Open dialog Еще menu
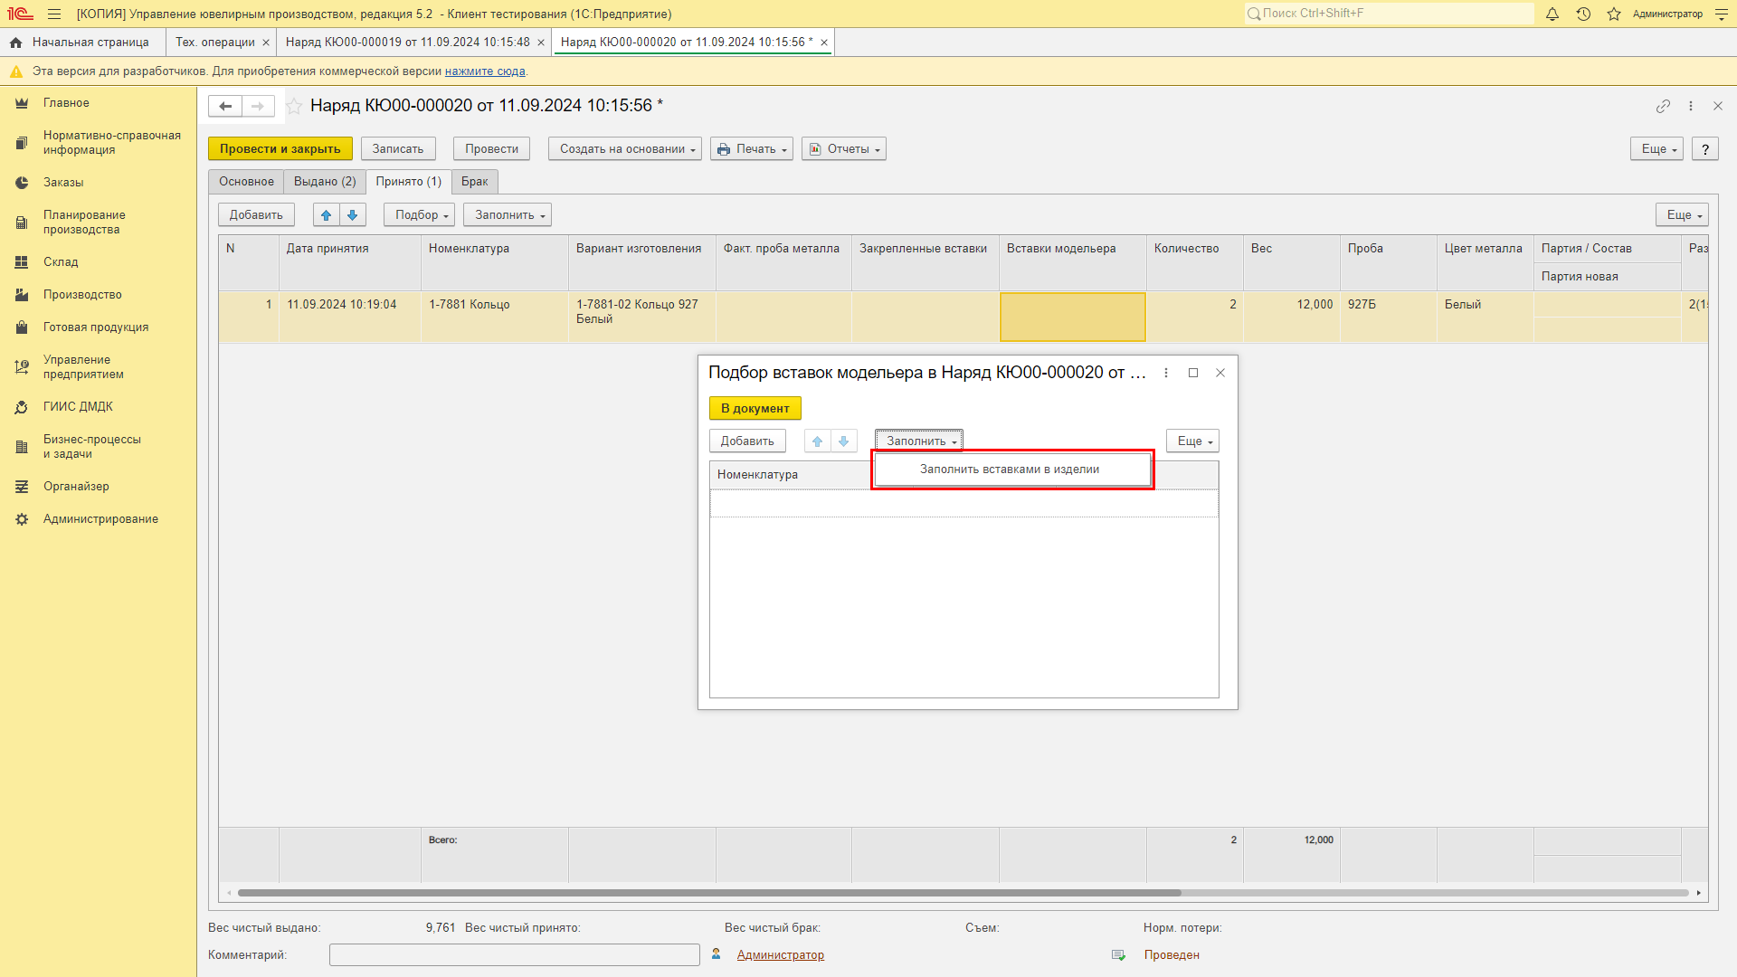The width and height of the screenshot is (1737, 977). (1192, 441)
